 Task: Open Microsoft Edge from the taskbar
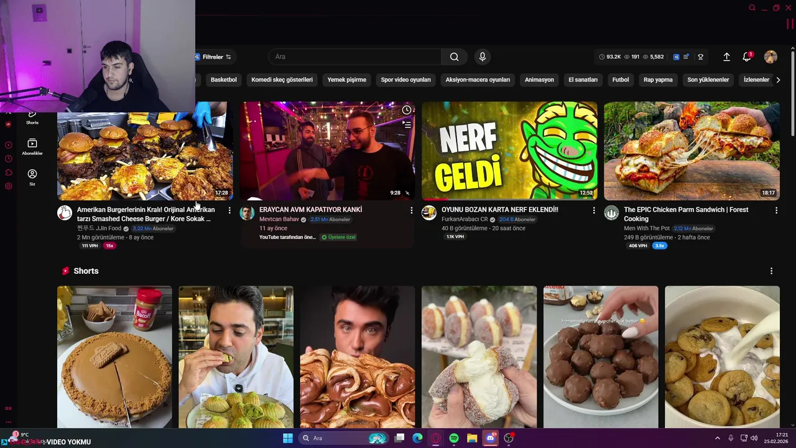417,438
